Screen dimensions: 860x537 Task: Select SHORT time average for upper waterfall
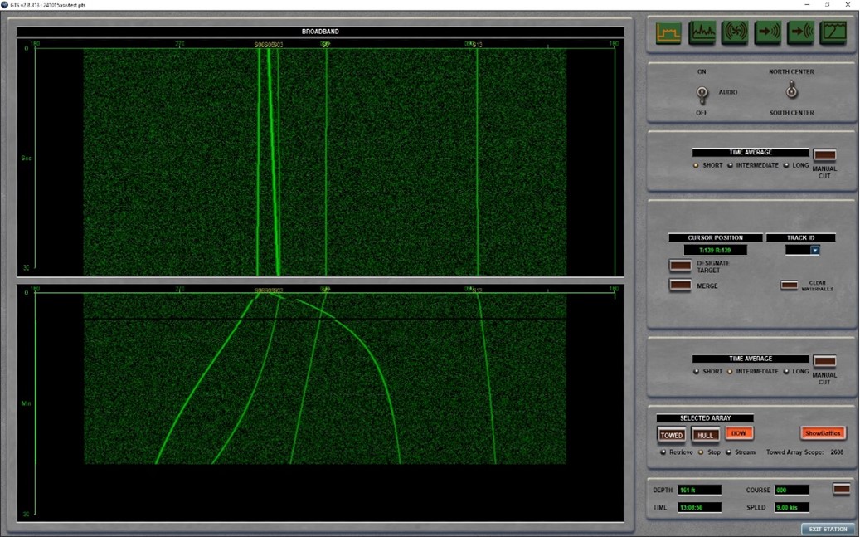pyautogui.click(x=696, y=165)
